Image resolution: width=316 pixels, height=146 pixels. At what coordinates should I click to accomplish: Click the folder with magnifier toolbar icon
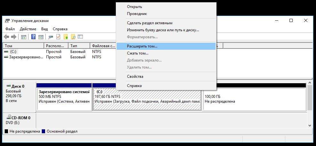(x=73, y=37)
